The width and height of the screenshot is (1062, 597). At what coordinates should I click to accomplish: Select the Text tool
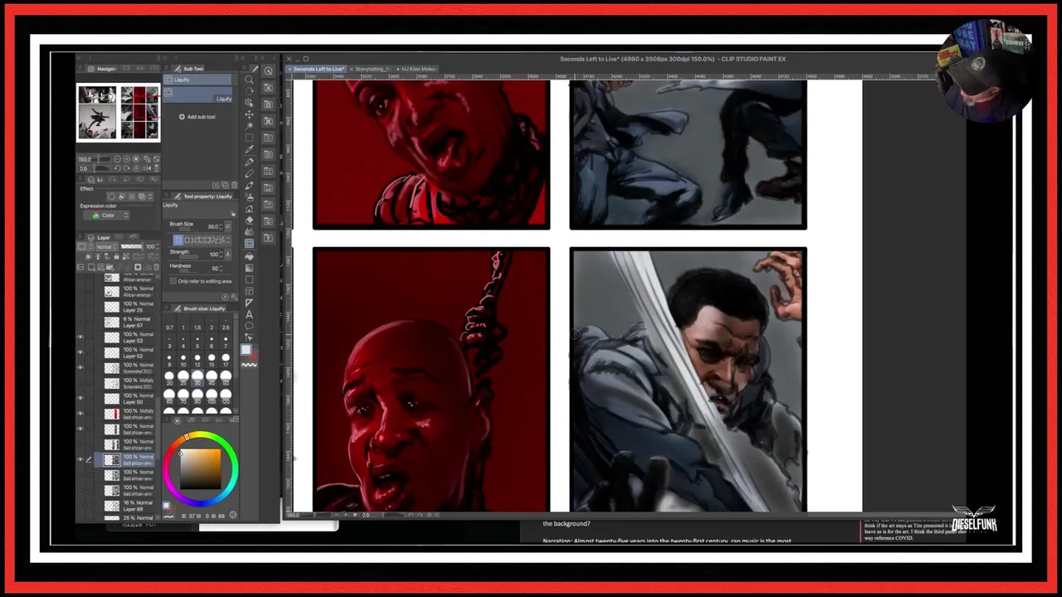click(249, 315)
